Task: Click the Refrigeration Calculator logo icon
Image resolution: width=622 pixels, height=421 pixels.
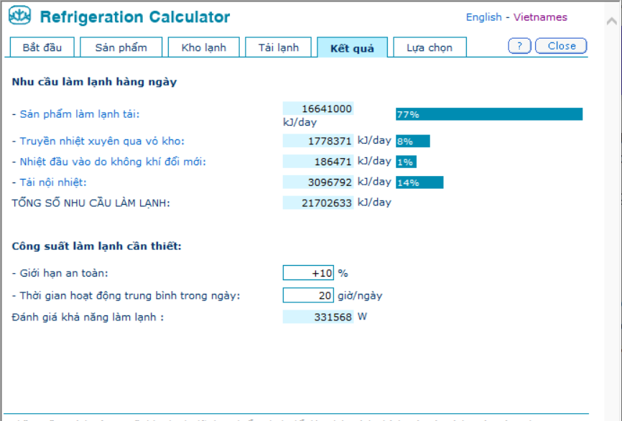Action: point(20,17)
